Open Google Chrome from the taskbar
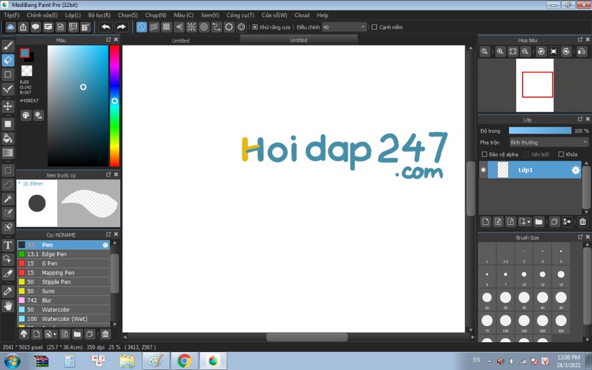This screenshot has width=592, height=370. pos(184,361)
